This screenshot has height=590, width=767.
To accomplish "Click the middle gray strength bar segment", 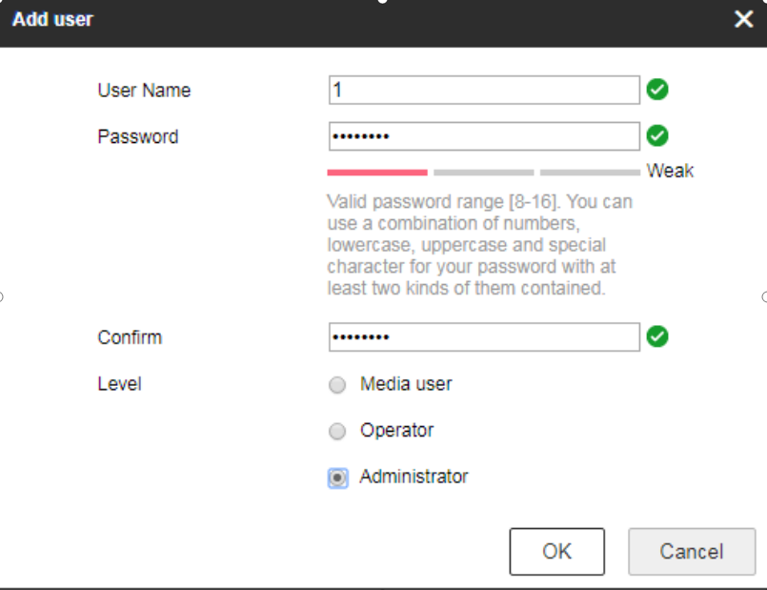I will (x=484, y=173).
